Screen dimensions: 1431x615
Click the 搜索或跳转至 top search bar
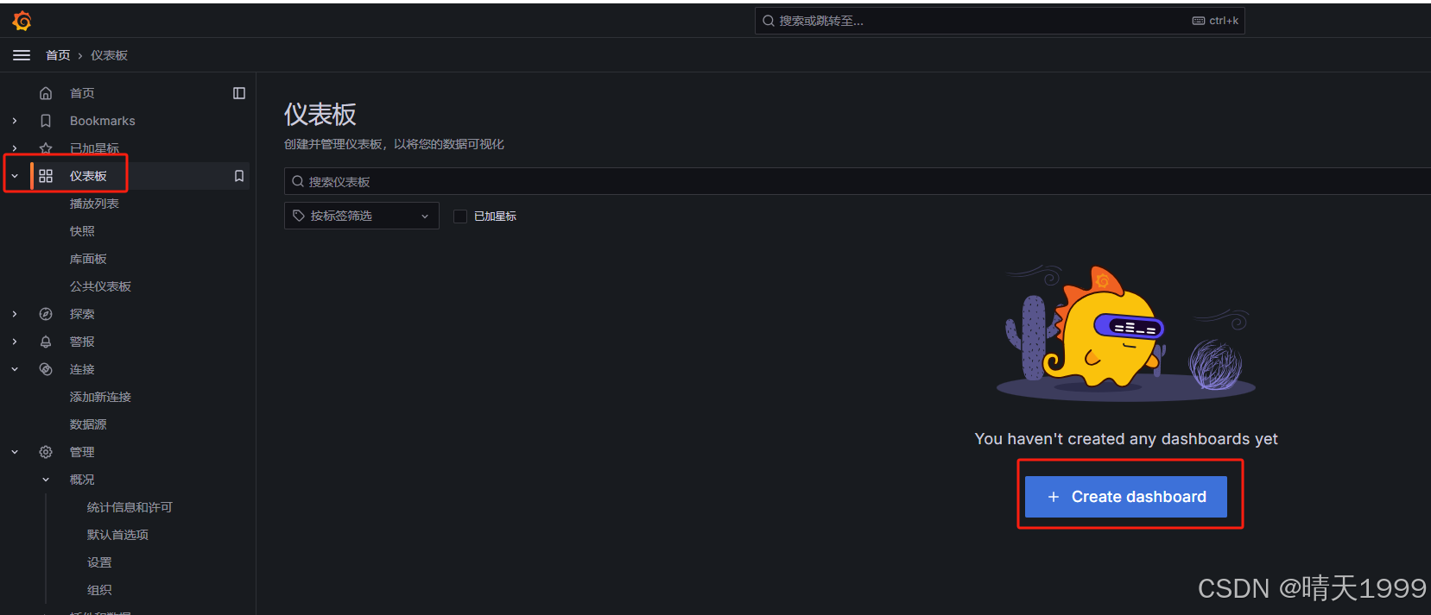pyautogui.click(x=999, y=21)
